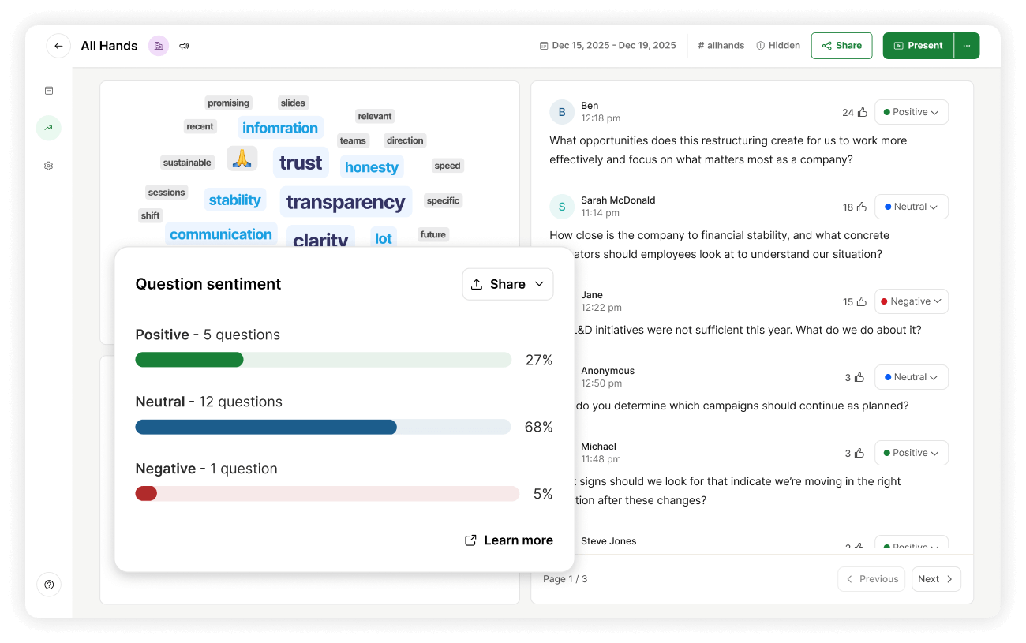Toggle the Hidden visibility setting

(x=777, y=45)
